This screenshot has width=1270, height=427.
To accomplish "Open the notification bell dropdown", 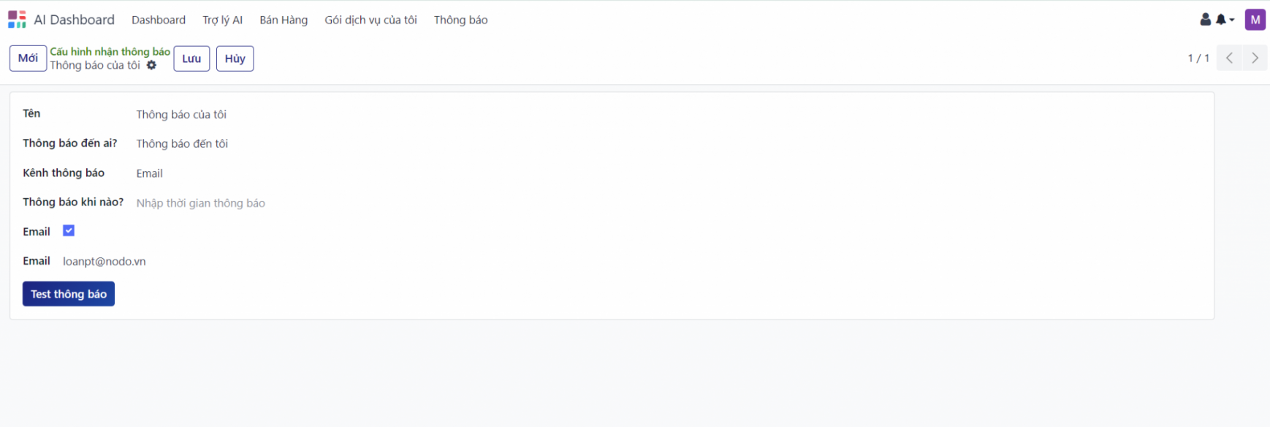I will pos(1224,20).
